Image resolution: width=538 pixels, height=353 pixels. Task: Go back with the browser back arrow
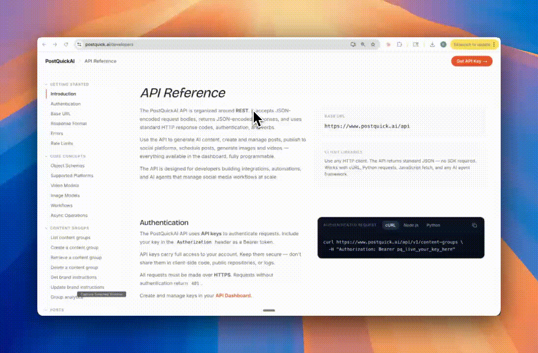(x=44, y=45)
